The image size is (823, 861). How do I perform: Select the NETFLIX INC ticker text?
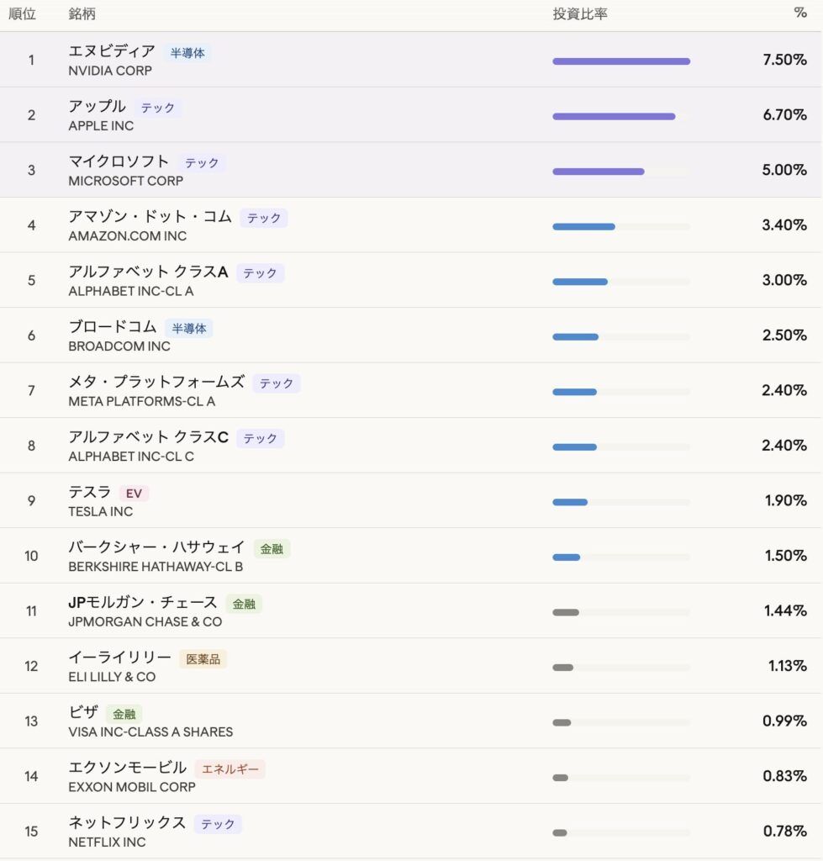(107, 842)
